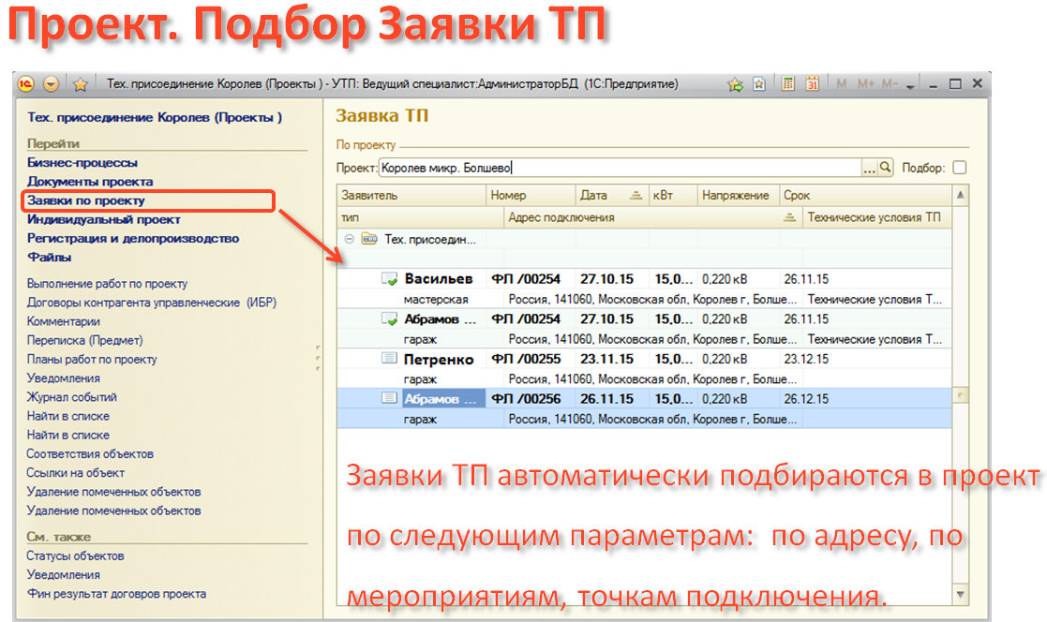Collapse the Тех. присоедин... tree group

pos(350,239)
